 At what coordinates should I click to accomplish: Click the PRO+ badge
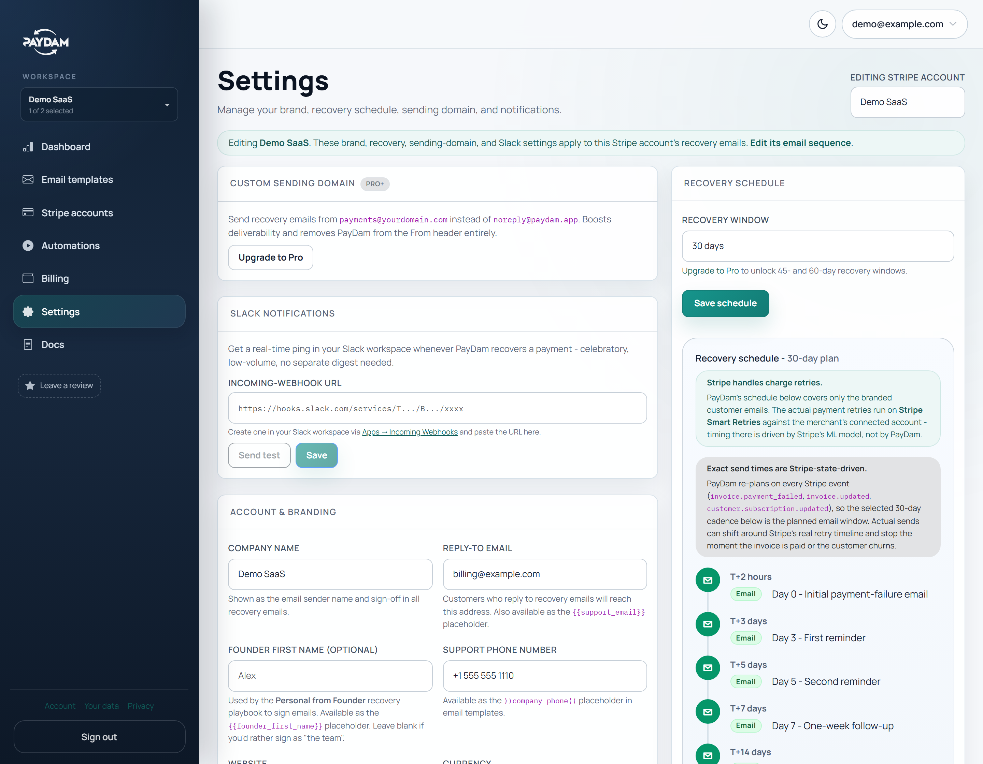(374, 183)
